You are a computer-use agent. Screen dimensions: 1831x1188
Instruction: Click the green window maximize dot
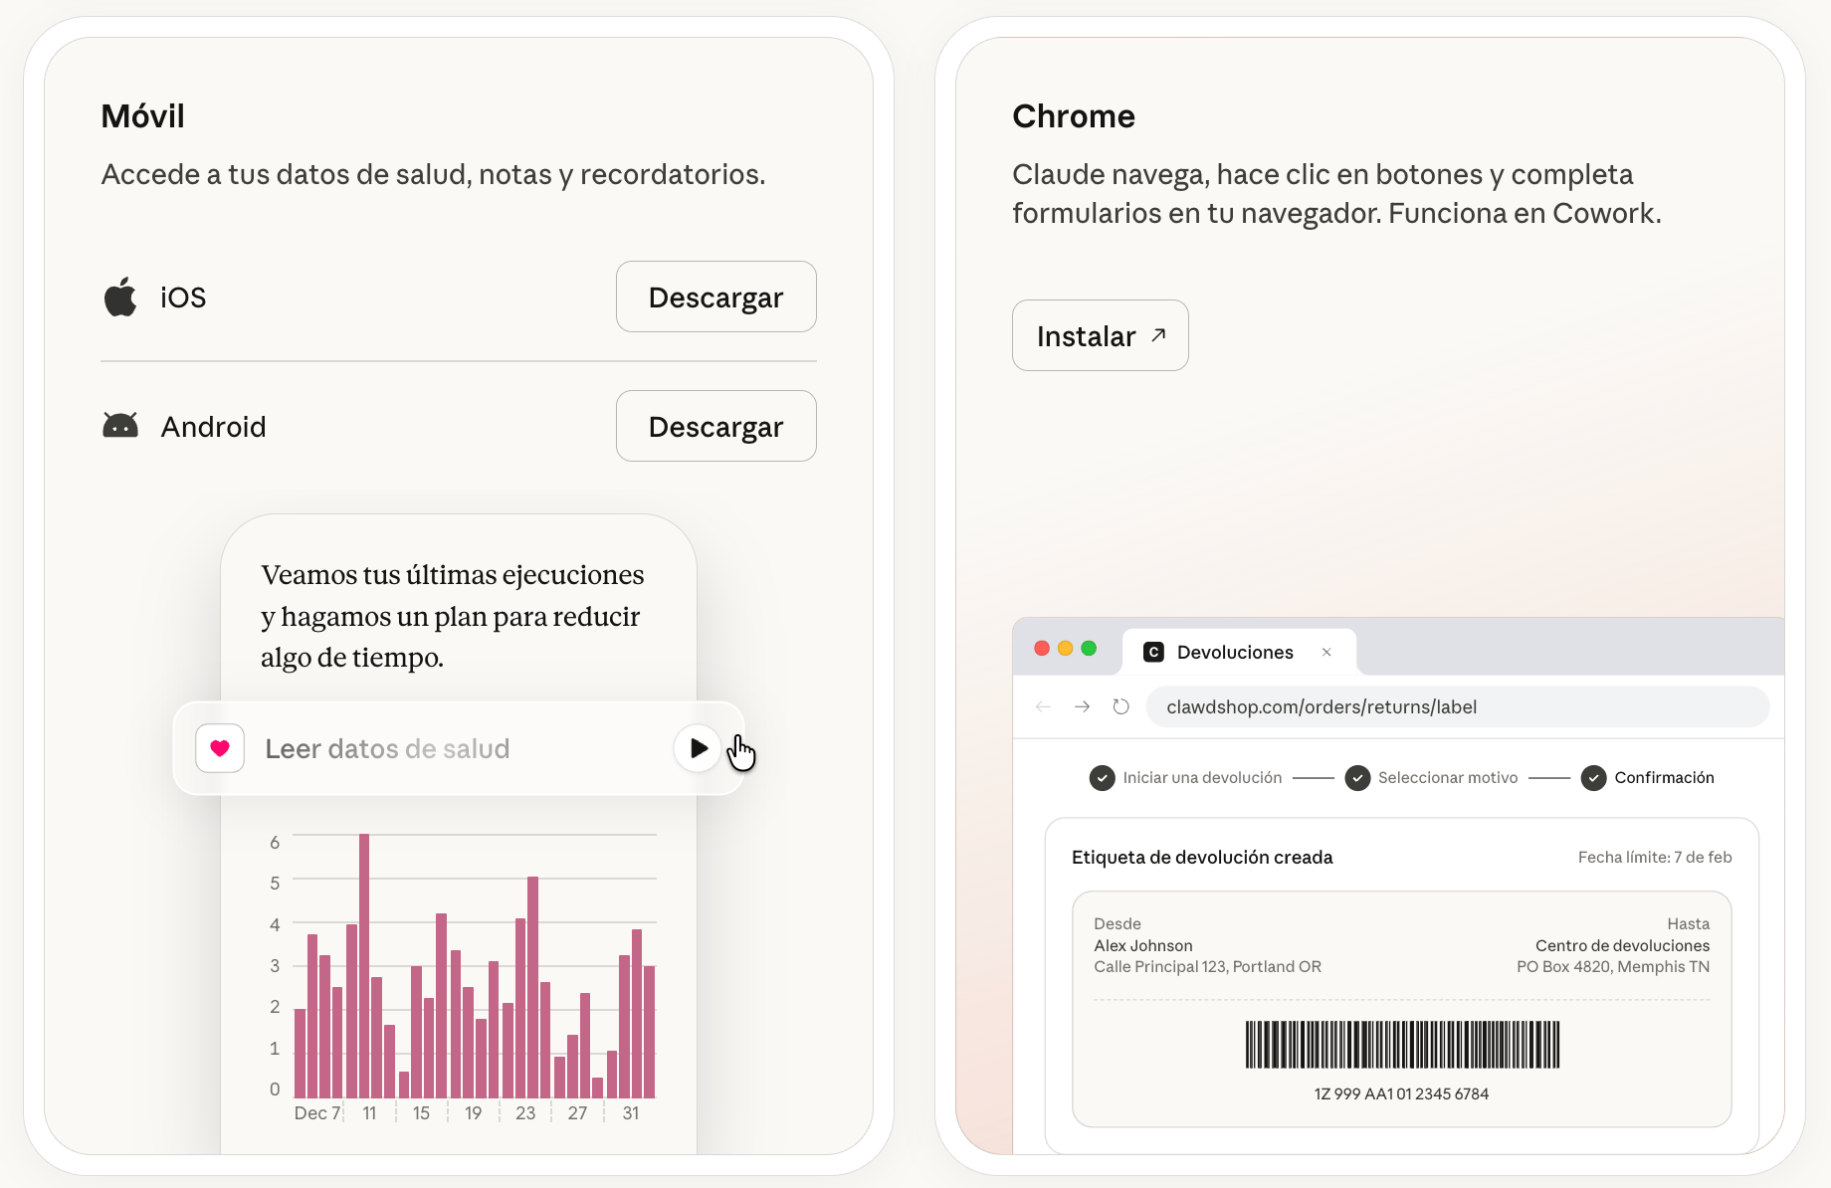click(1089, 649)
